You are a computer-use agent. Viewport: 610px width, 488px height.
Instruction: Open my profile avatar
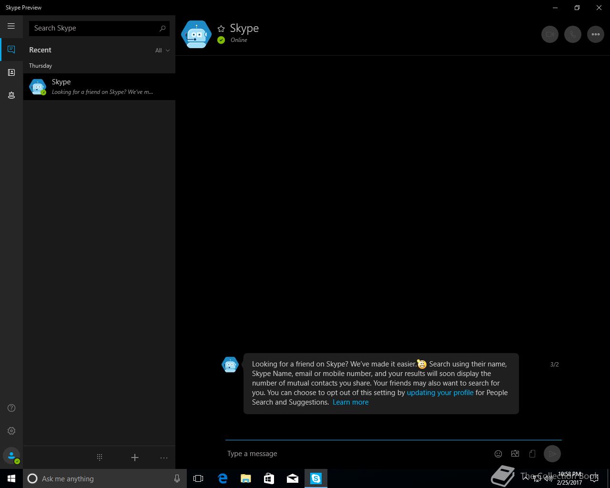pyautogui.click(x=11, y=456)
